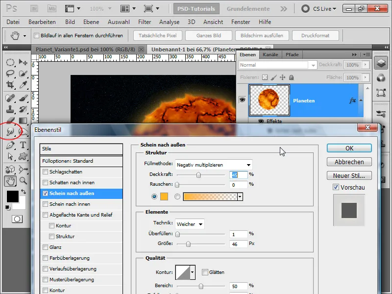Enable Schein nach innen checkbox
The width and height of the screenshot is (392, 294).
pos(45,204)
